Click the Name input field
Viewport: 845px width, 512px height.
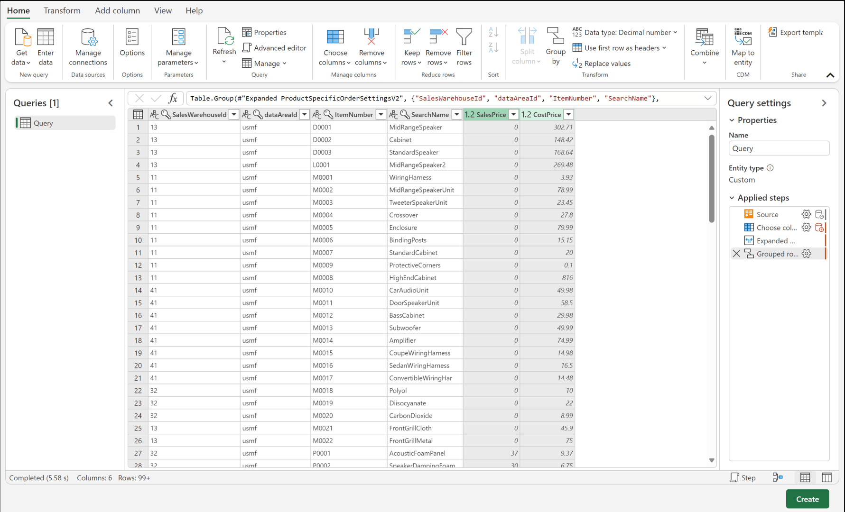pyautogui.click(x=779, y=148)
